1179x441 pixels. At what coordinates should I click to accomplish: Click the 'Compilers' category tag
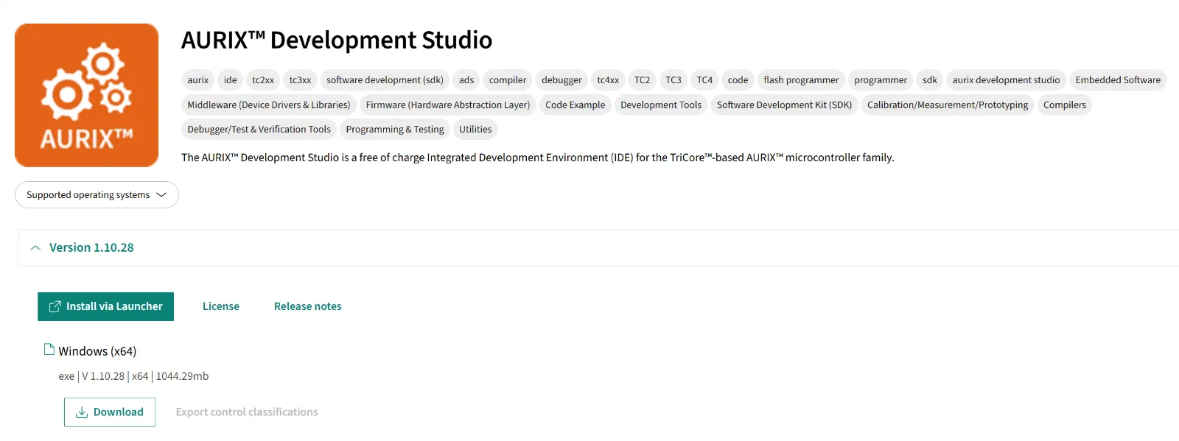point(1064,105)
